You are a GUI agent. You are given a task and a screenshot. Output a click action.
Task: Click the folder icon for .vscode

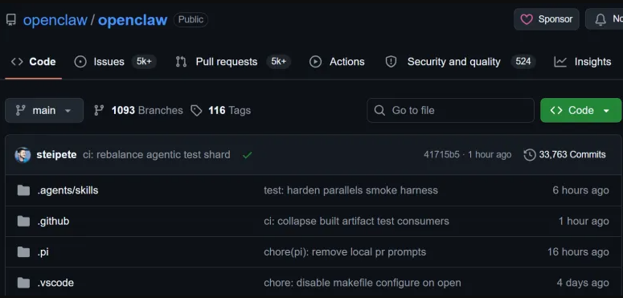23,283
